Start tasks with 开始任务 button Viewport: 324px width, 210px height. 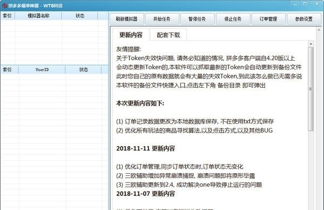(x=162, y=19)
